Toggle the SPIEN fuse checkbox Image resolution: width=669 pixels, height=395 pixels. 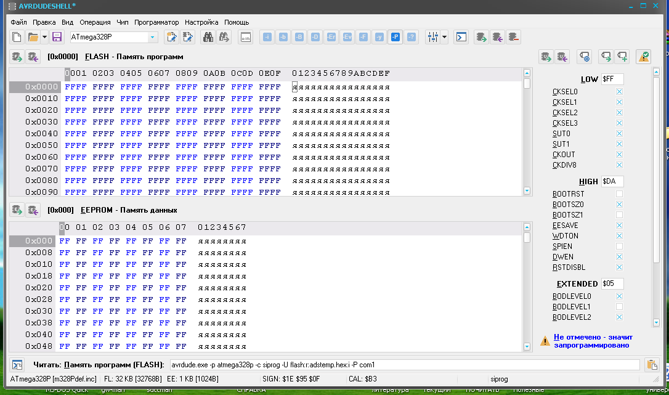pyautogui.click(x=619, y=246)
